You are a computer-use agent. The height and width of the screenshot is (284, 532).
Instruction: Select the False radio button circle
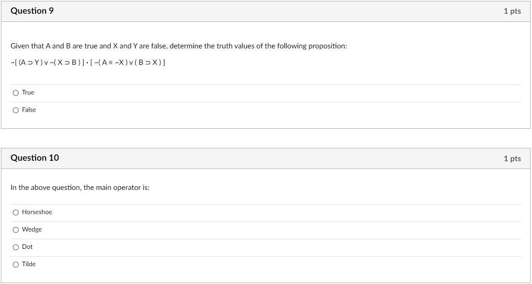click(x=16, y=110)
